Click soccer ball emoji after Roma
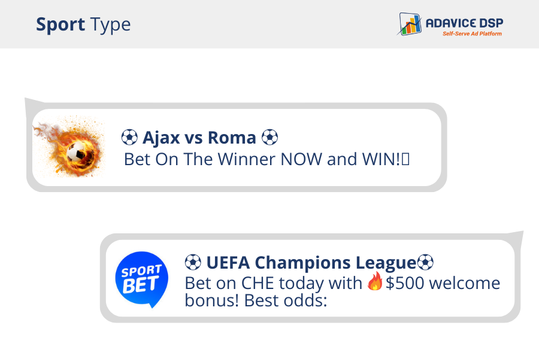The image size is (539, 359). click(270, 138)
